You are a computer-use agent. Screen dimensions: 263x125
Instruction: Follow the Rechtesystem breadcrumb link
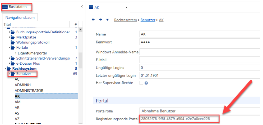click(126, 20)
